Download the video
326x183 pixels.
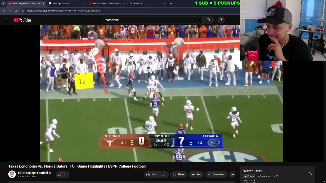(x=216, y=175)
